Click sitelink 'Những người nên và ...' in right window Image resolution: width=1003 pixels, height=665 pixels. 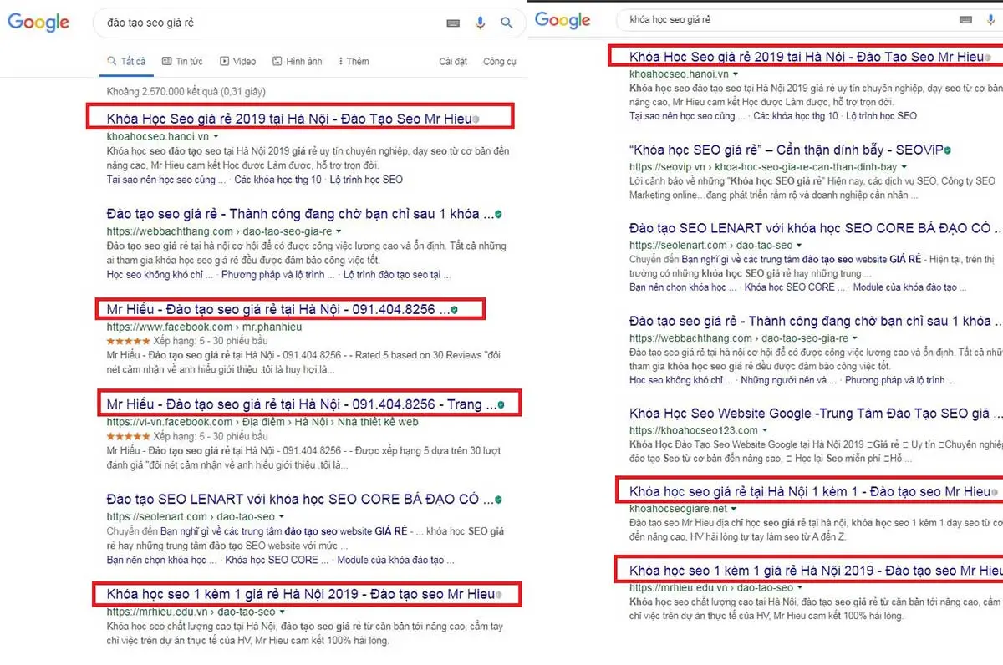[x=790, y=380]
